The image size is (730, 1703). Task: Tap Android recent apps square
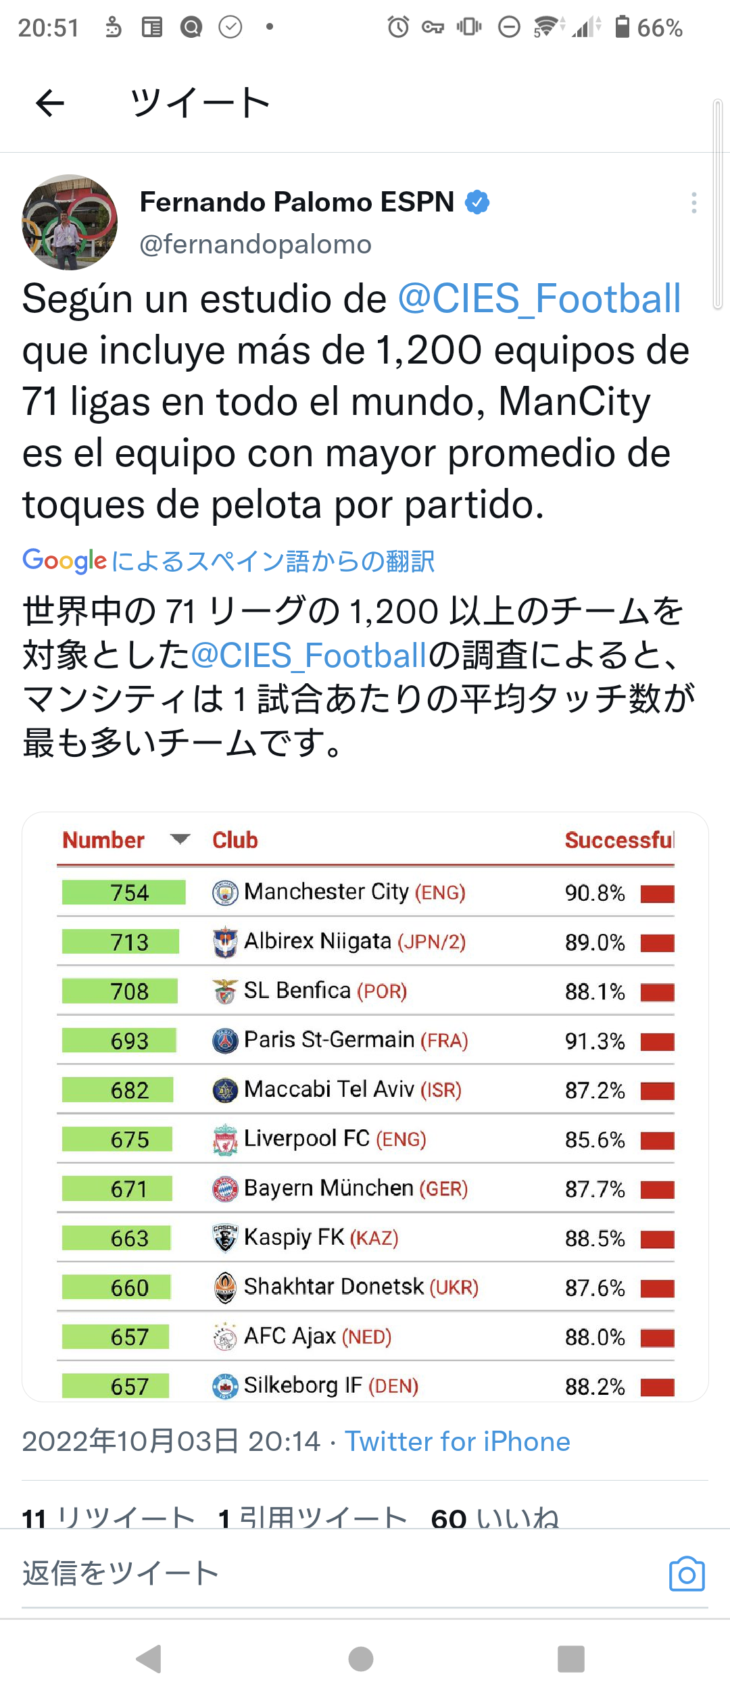(571, 1658)
